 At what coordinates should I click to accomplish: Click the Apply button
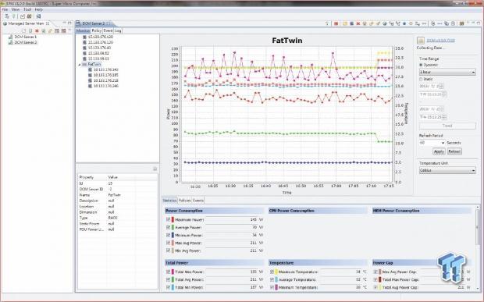(x=439, y=151)
